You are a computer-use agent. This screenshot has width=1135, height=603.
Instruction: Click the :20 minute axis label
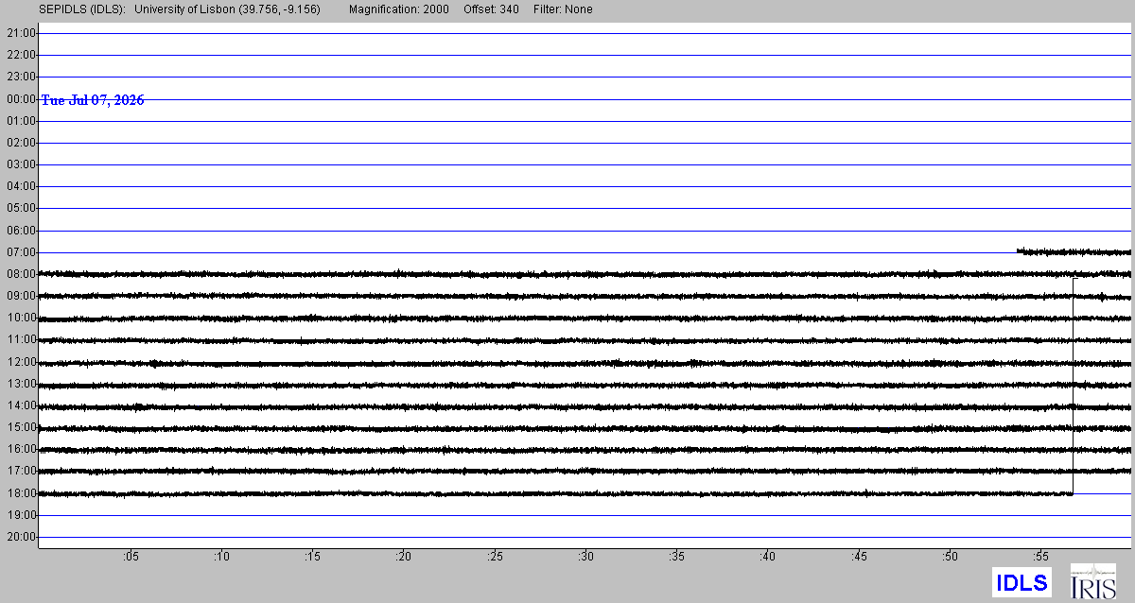403,557
